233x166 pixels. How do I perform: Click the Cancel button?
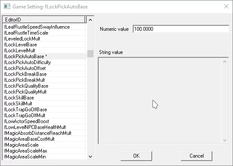(x=196, y=156)
